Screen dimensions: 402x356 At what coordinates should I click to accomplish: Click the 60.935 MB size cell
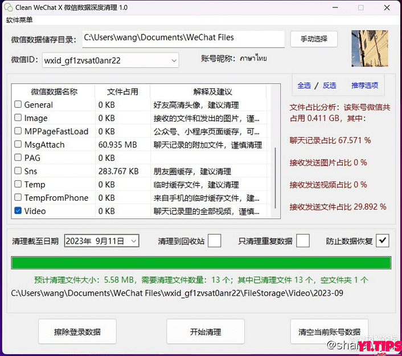pyautogui.click(x=118, y=144)
